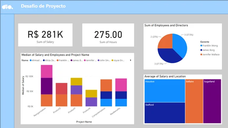The image size is (228, 128).
Task: Click the 'Project Name' x-axis title
Action: tap(84, 122)
